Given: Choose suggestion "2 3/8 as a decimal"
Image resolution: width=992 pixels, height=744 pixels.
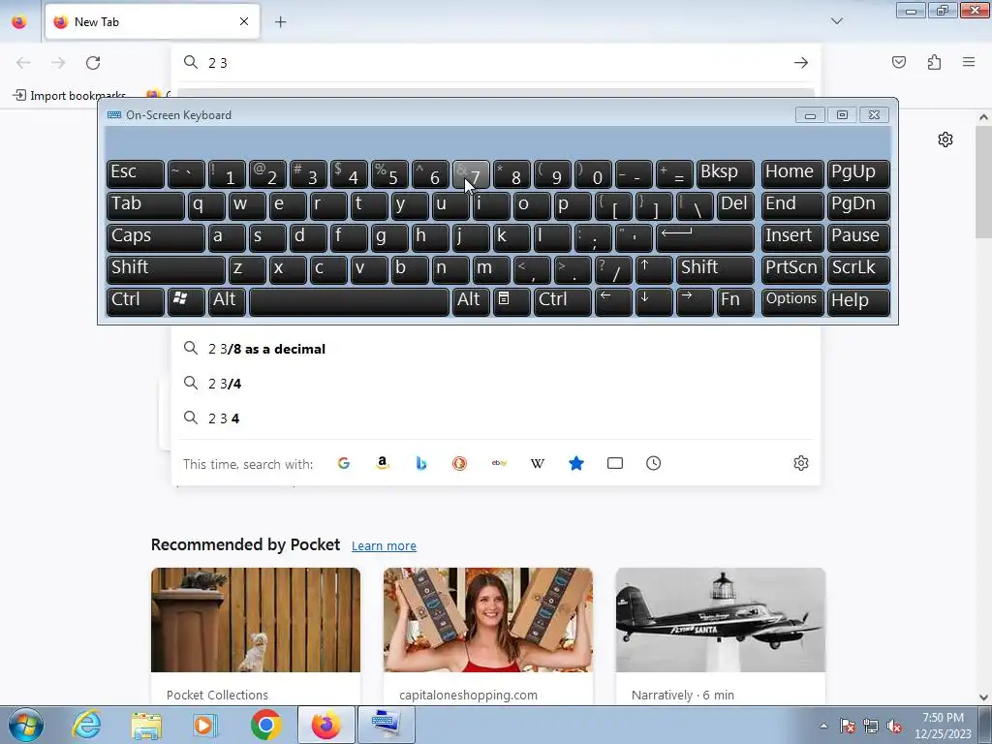Looking at the screenshot, I should pos(495,349).
